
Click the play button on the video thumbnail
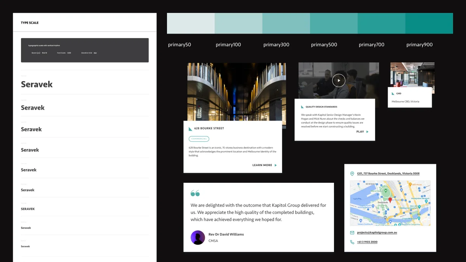pos(338,80)
